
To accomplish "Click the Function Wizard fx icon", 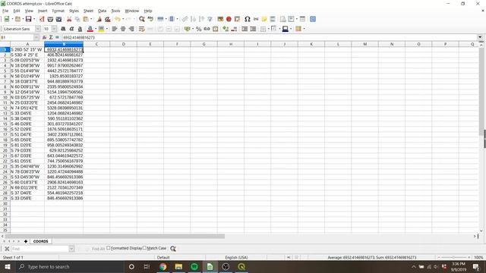I will click(44, 37).
